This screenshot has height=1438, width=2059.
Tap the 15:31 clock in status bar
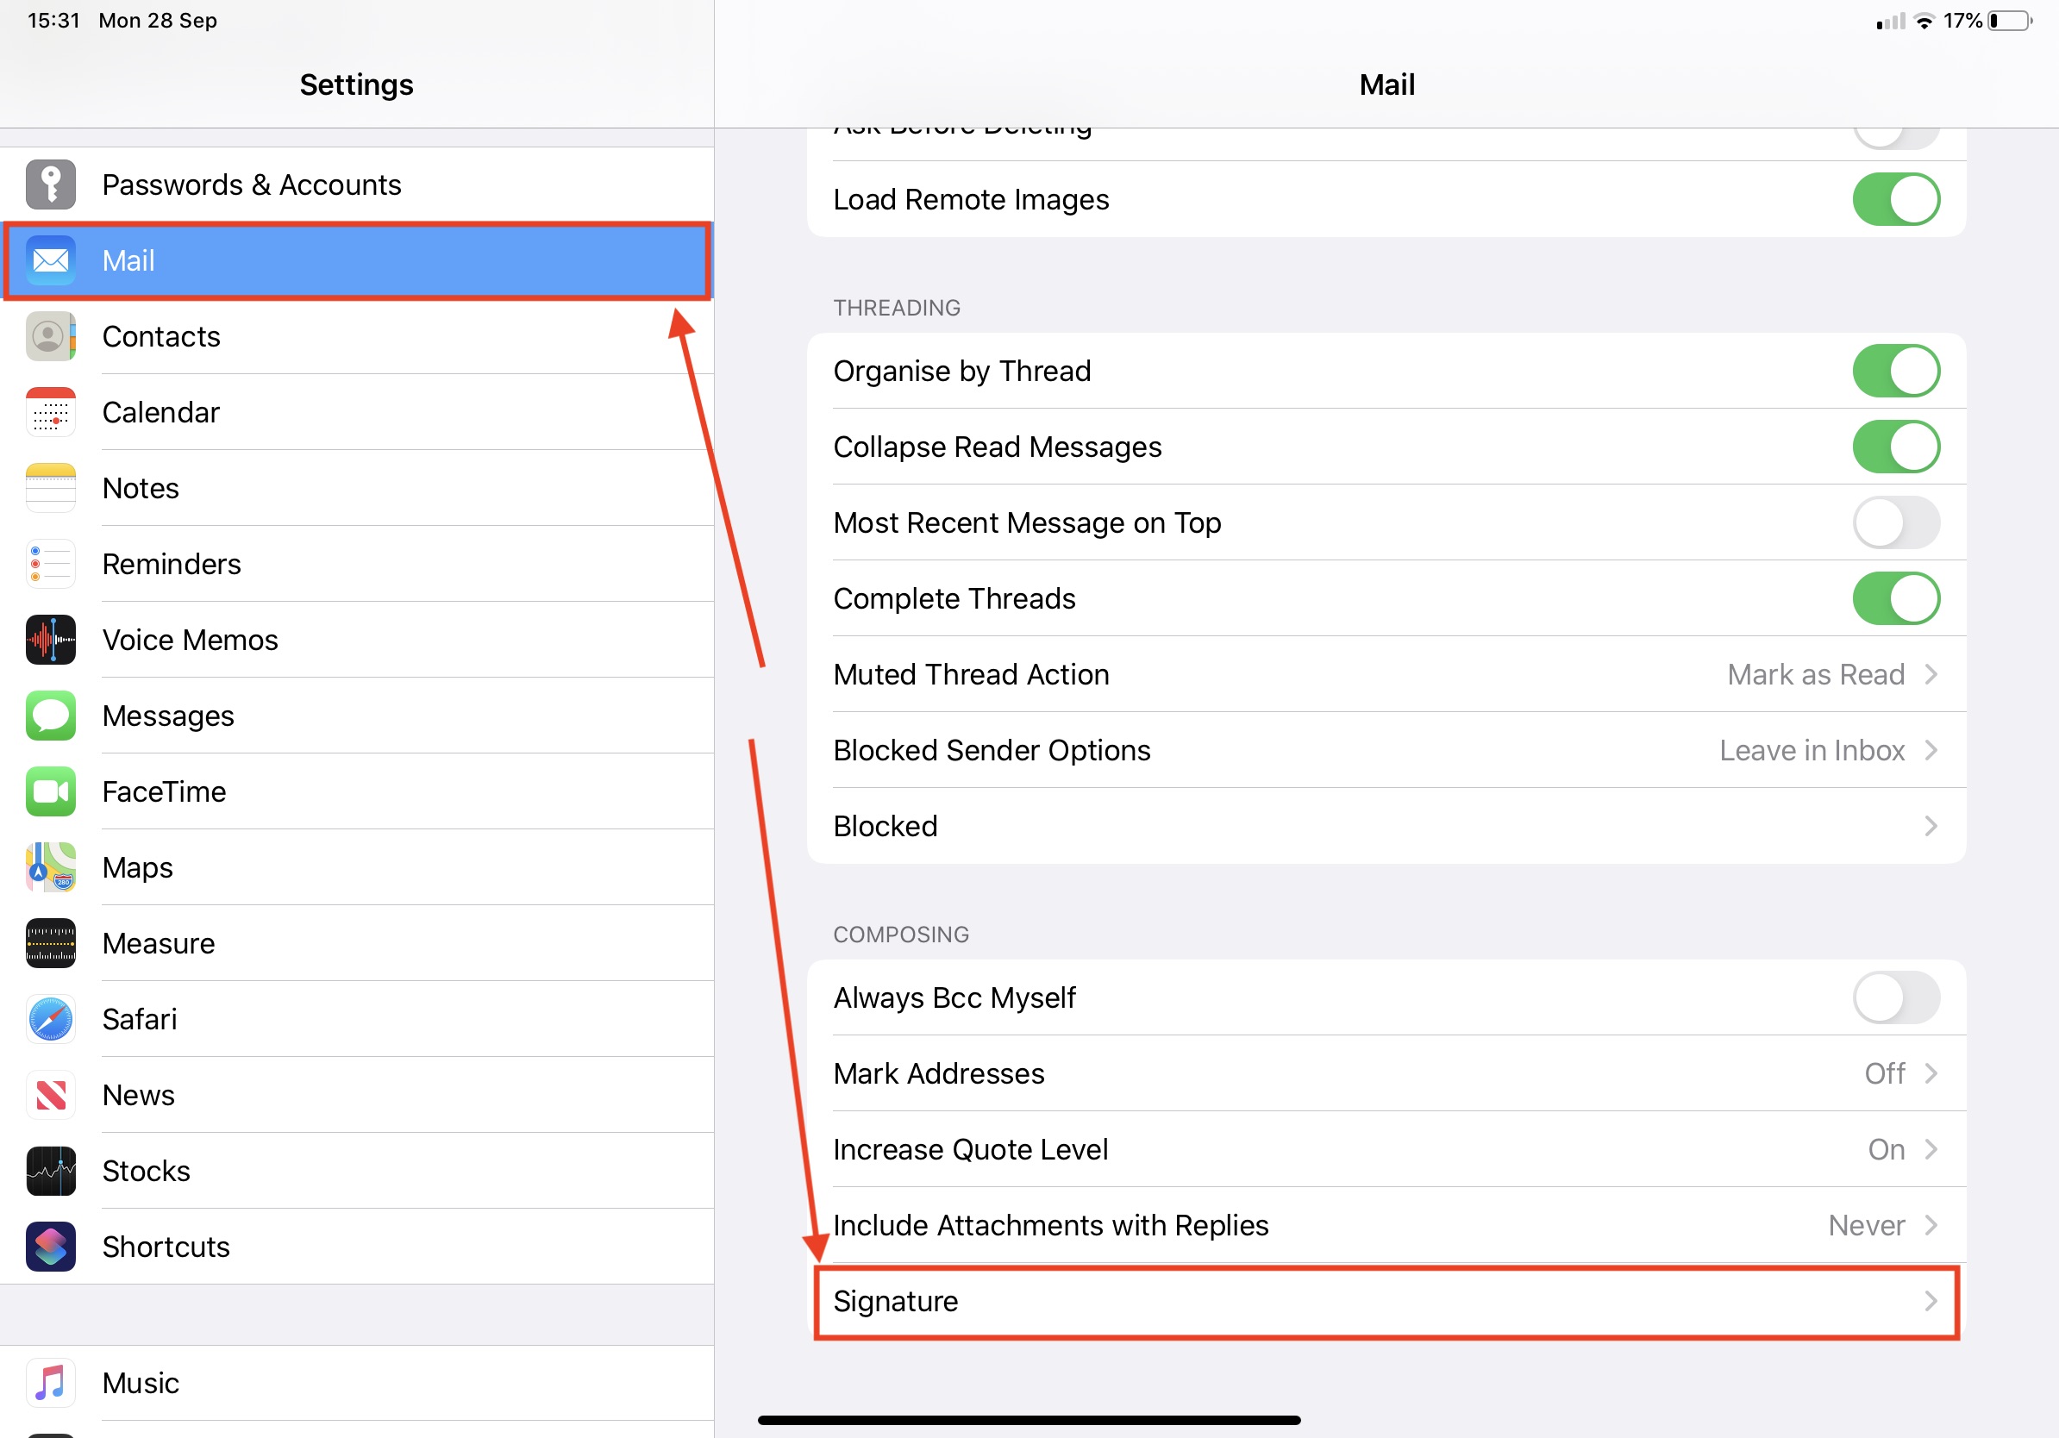pos(53,21)
